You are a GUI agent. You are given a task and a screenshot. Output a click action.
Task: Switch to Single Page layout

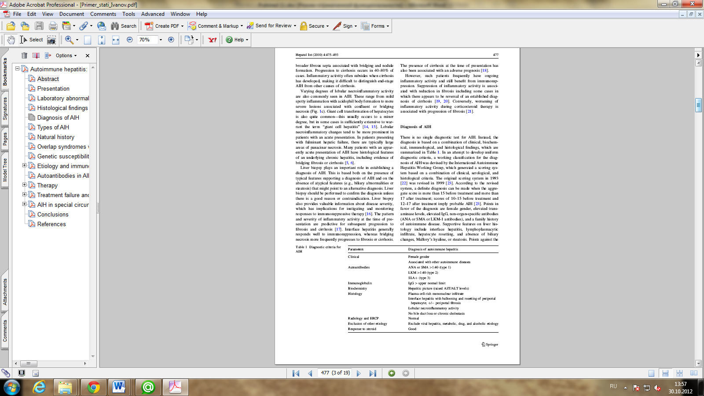651,373
